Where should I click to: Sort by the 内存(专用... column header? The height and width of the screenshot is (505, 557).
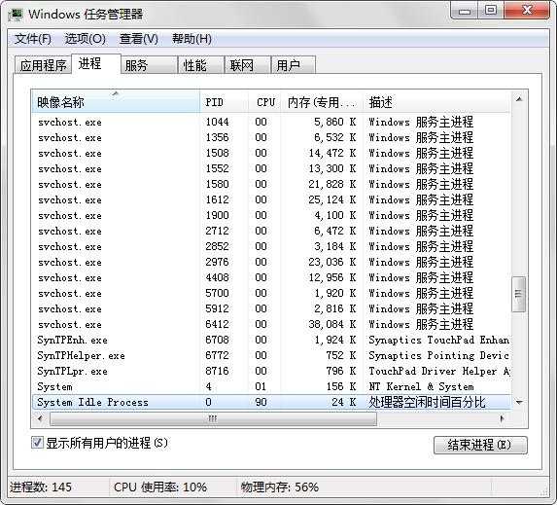[x=322, y=102]
